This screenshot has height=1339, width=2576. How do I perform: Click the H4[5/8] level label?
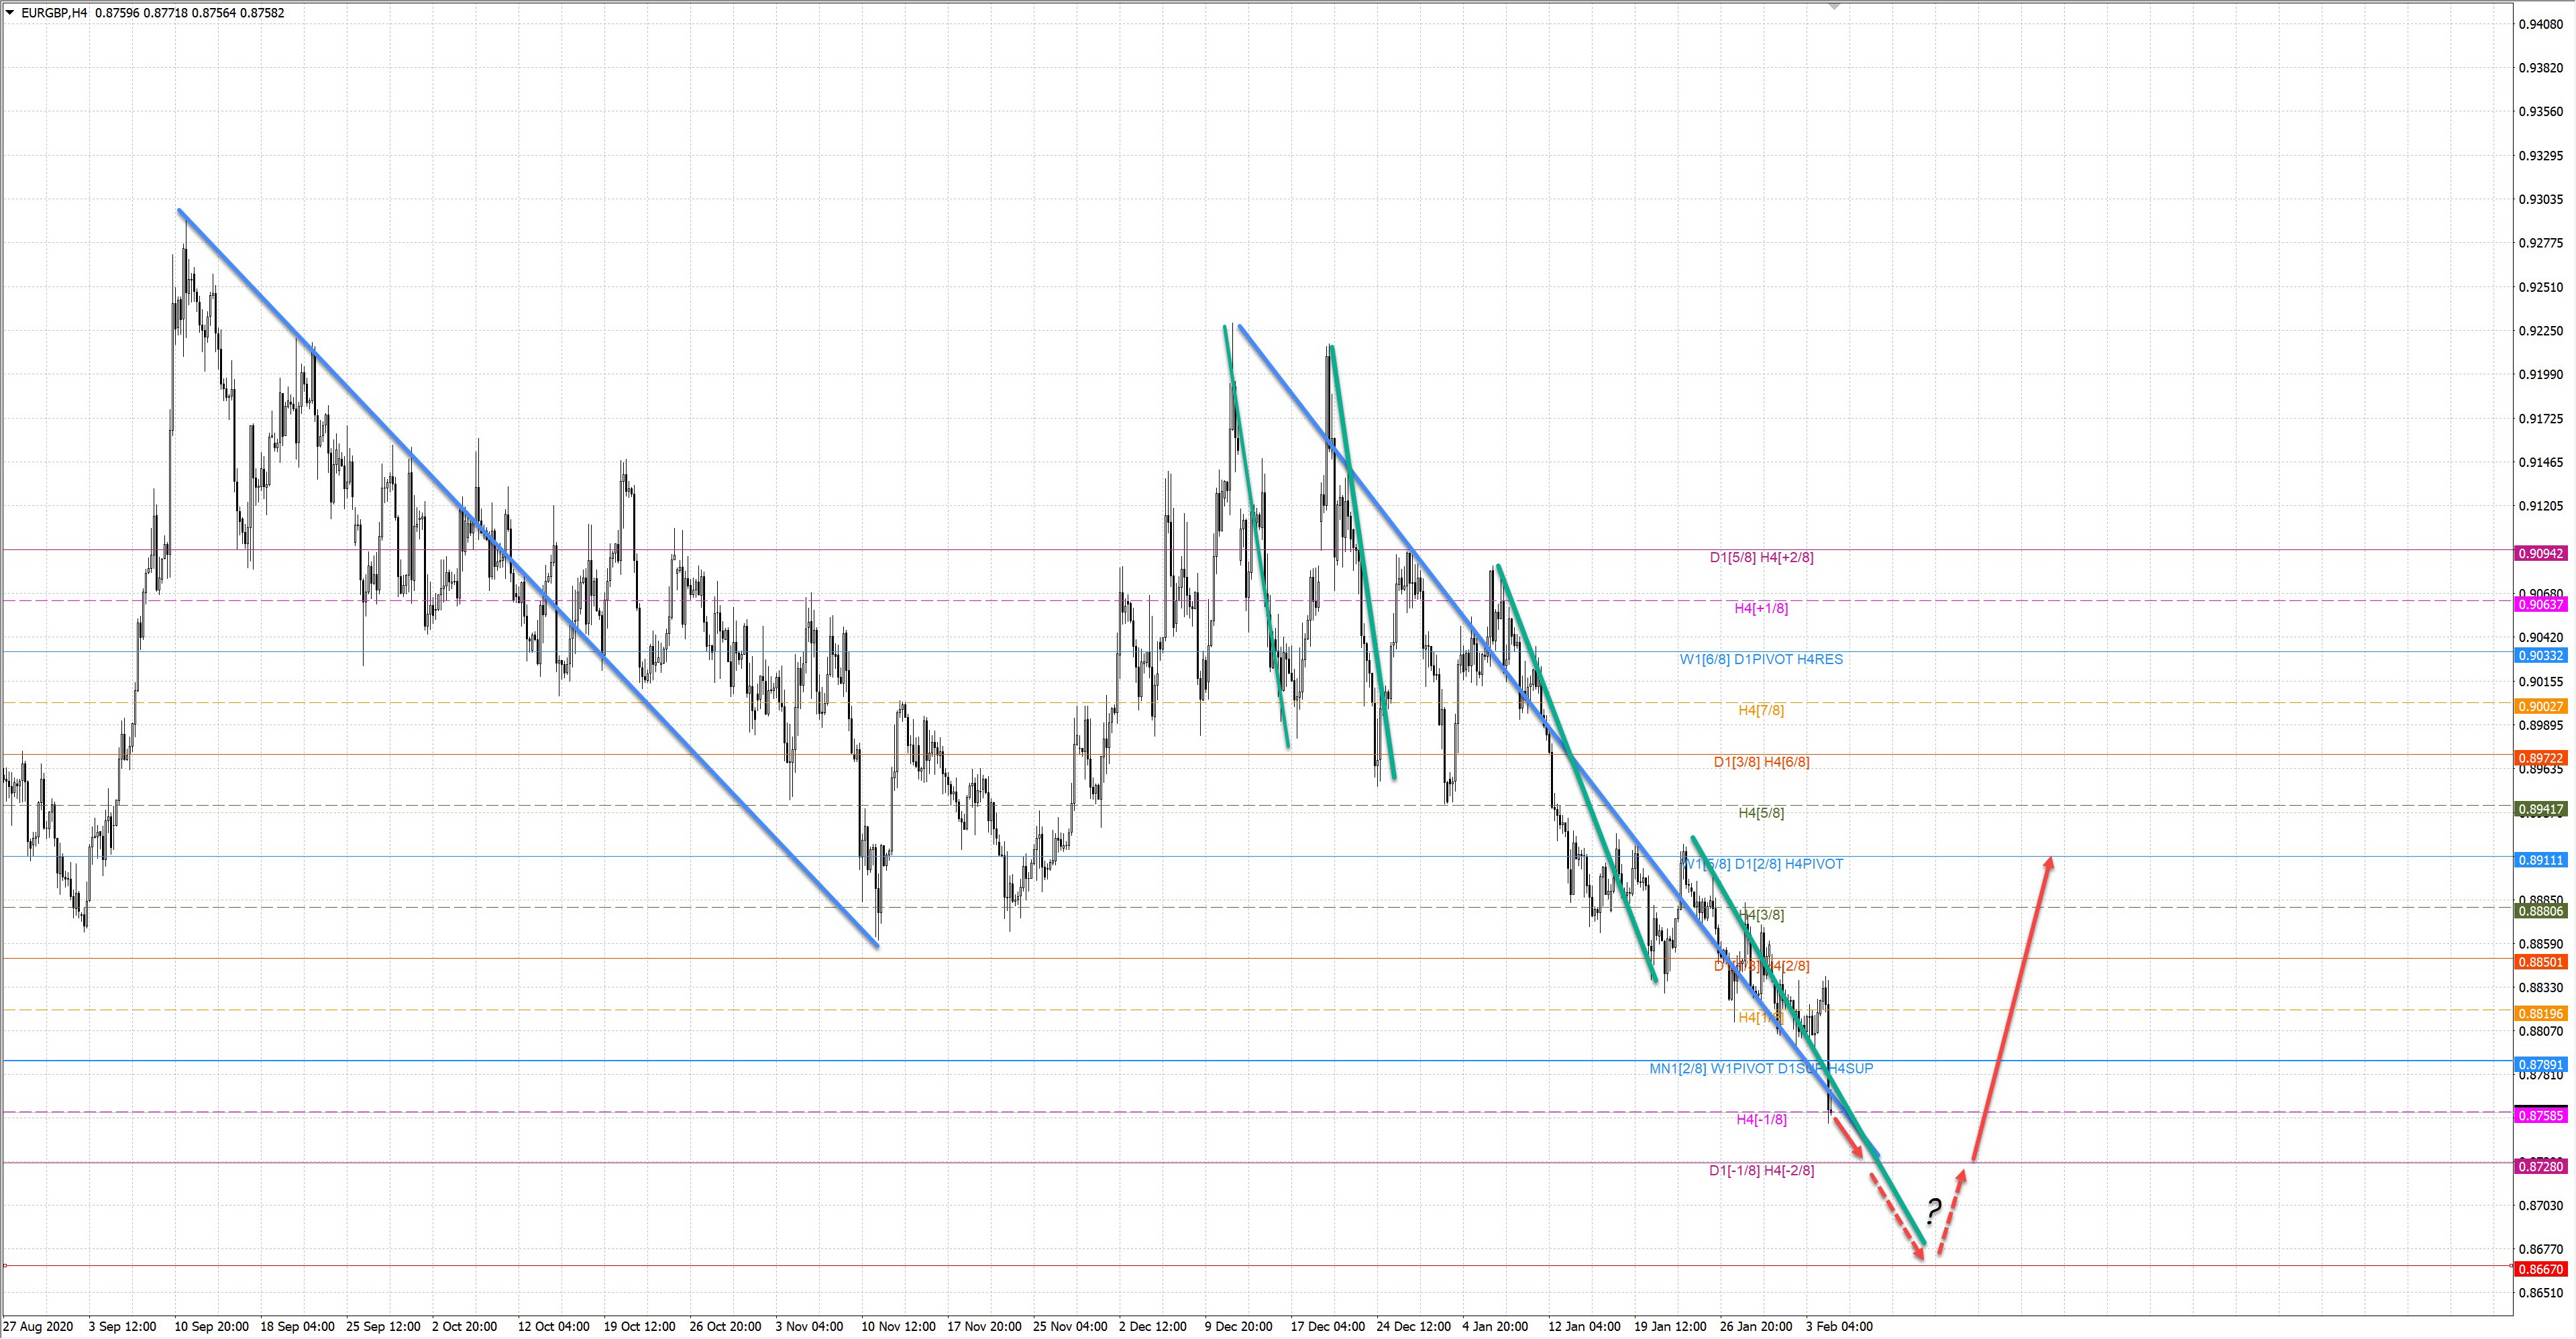pos(1761,813)
